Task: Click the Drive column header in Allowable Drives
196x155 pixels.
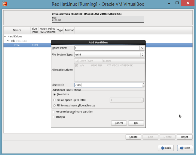Action: click(83, 61)
